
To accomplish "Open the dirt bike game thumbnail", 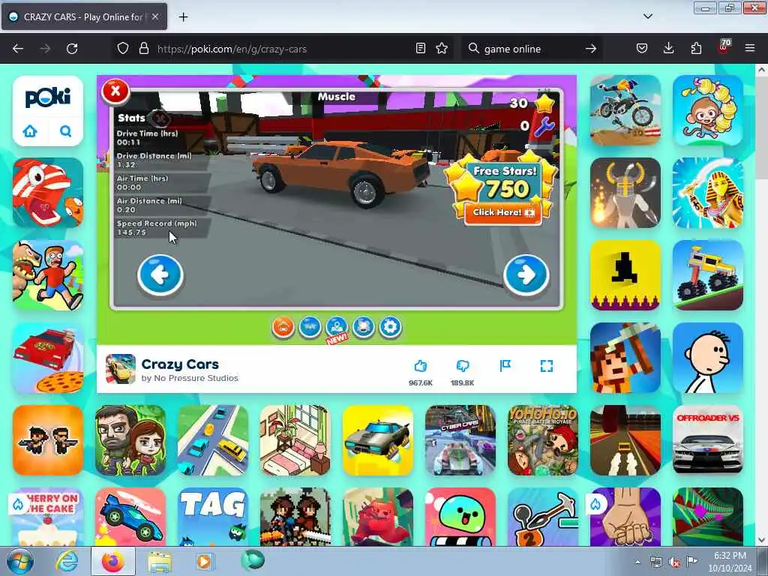I will [x=625, y=110].
